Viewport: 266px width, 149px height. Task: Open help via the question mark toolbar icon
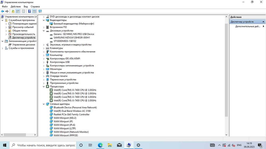29,11
